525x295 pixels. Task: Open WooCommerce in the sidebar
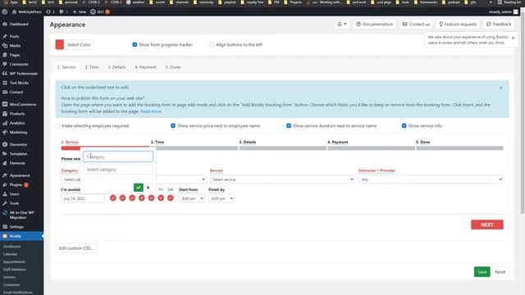[x=23, y=104]
